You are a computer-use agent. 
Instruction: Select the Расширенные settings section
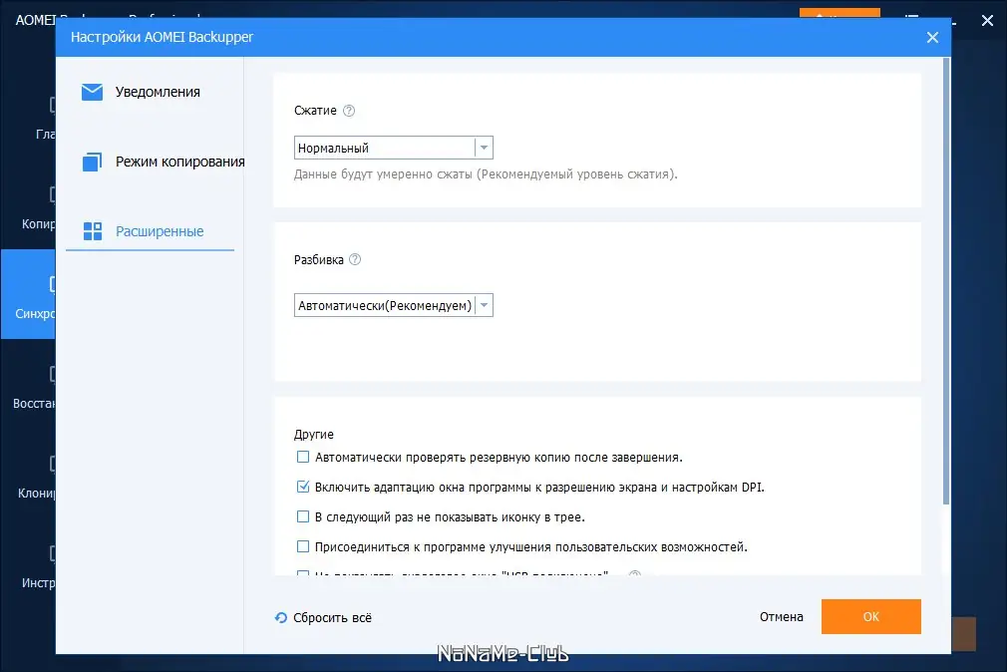click(x=150, y=231)
